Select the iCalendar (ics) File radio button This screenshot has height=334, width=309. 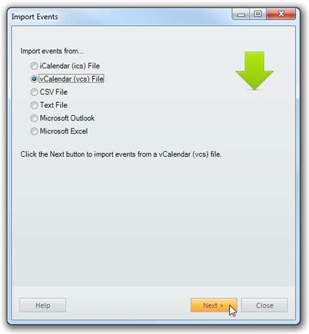(x=34, y=66)
